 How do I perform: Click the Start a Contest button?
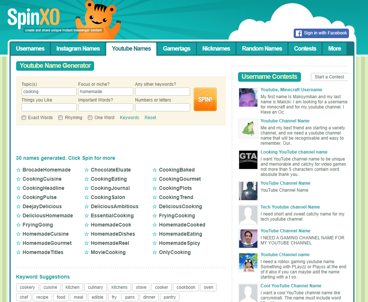(329, 77)
